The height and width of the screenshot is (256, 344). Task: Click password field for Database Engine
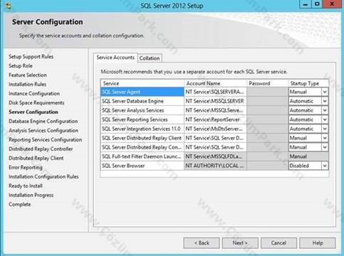[x=267, y=101]
